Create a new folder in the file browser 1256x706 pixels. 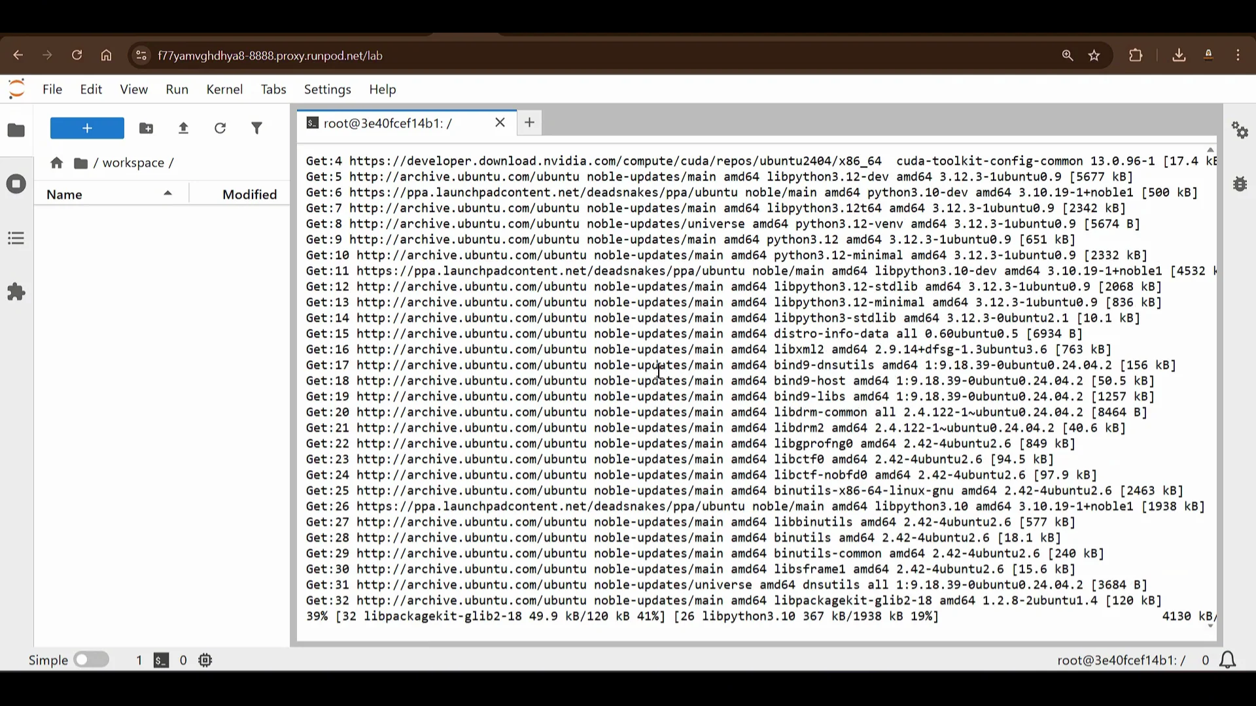click(146, 128)
